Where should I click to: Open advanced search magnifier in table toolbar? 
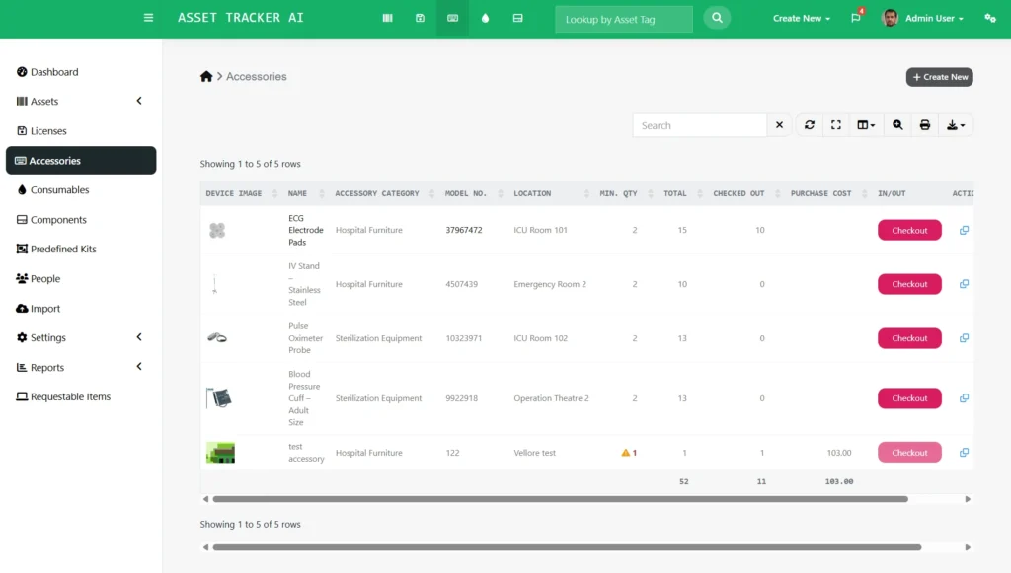click(x=897, y=125)
